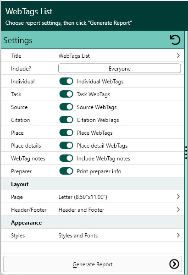Turn off the Task WebTags switch
This screenshot has width=188, height=275.
point(66,94)
